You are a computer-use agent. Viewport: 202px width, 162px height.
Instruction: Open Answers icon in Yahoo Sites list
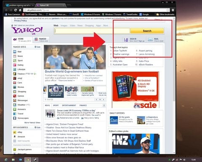click(x=15, y=109)
